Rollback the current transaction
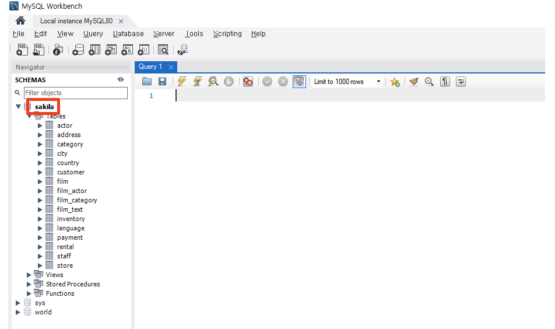Viewport: 555px width, 329px height. [283, 82]
